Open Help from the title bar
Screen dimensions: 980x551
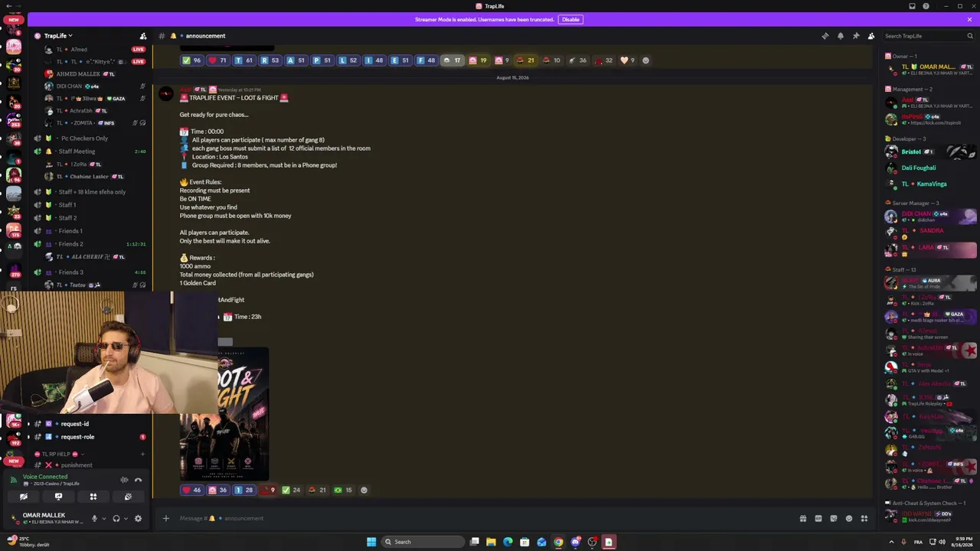926,6
